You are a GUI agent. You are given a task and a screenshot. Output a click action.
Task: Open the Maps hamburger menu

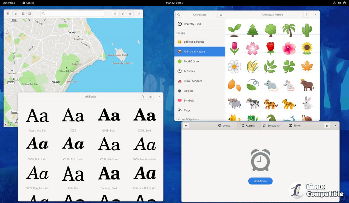tap(130, 14)
